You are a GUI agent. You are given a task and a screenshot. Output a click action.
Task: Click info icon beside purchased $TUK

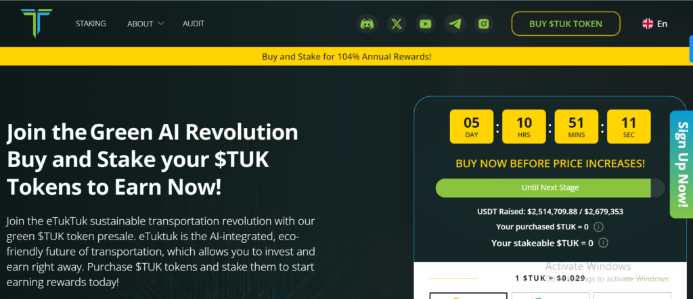point(598,227)
